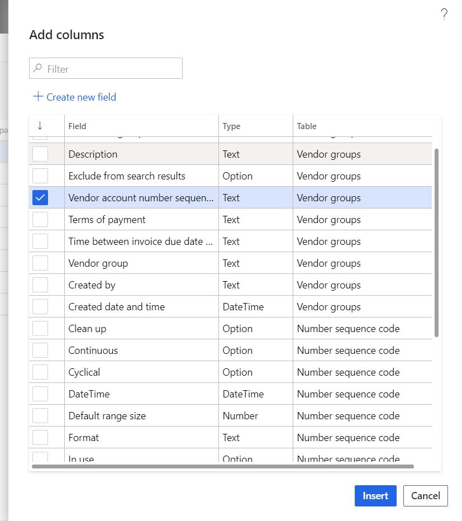Screen dimensions: 462x521
Task: Uncheck Vendor account number sequence
Action: point(39,197)
